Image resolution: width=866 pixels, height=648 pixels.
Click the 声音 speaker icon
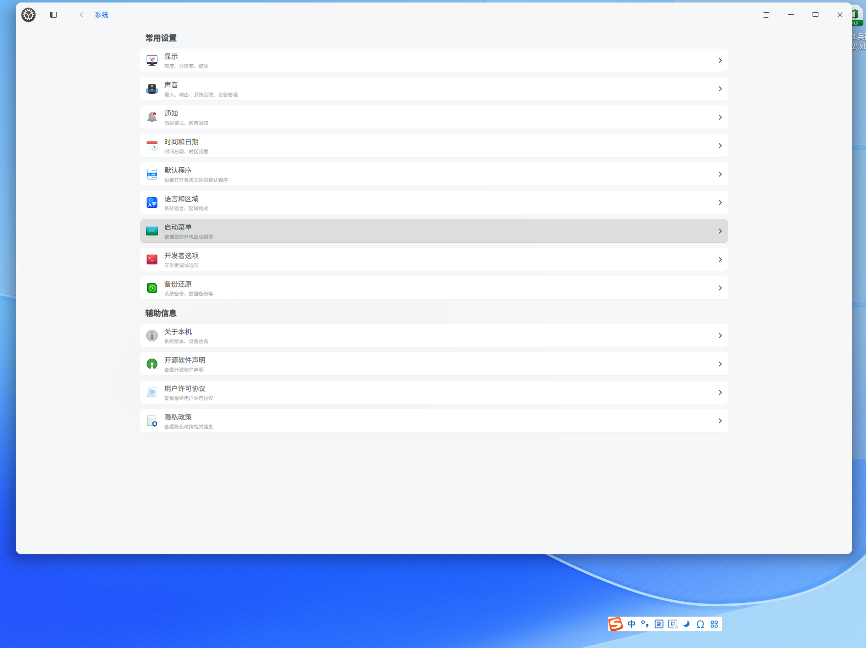152,89
